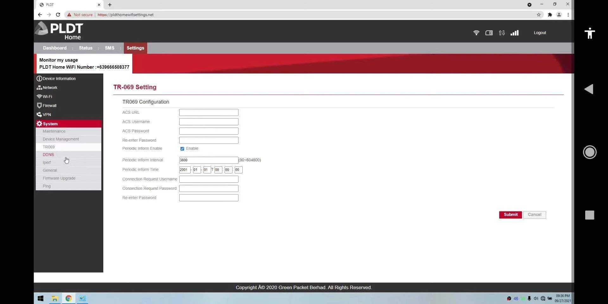Switch to the SMS tab
Screen dimensions: 608x304
[110, 48]
